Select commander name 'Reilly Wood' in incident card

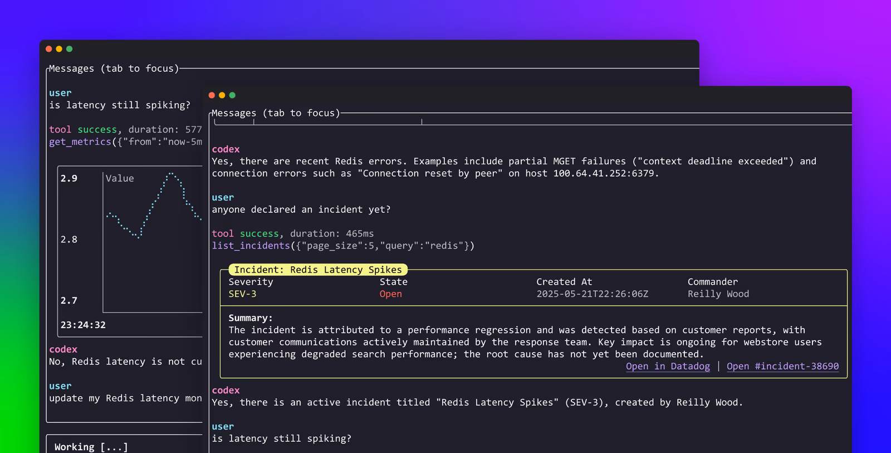[718, 294]
